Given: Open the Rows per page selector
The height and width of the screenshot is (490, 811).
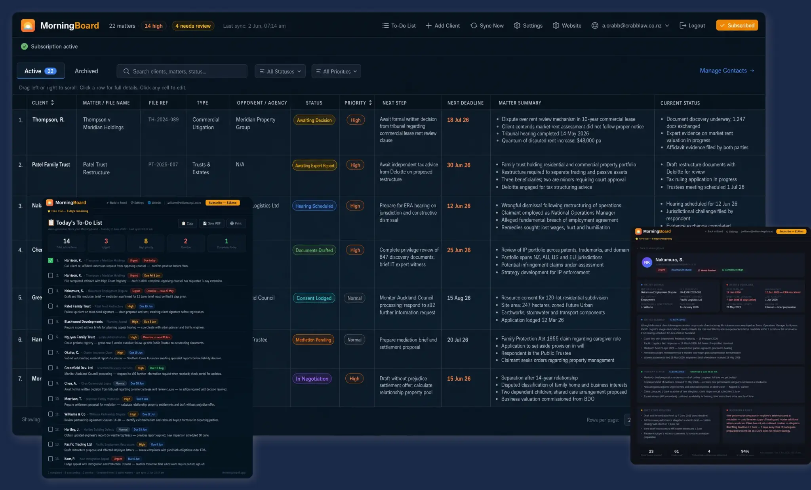Looking at the screenshot, I should [x=627, y=420].
